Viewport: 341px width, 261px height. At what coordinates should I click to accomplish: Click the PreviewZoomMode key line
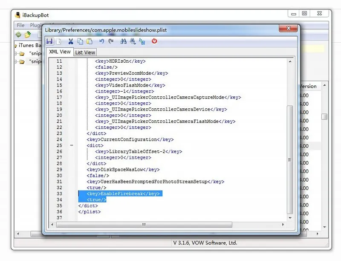[132, 73]
